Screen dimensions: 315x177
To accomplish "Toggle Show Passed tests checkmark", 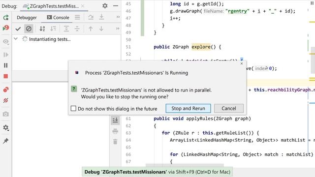I will point(18,29).
